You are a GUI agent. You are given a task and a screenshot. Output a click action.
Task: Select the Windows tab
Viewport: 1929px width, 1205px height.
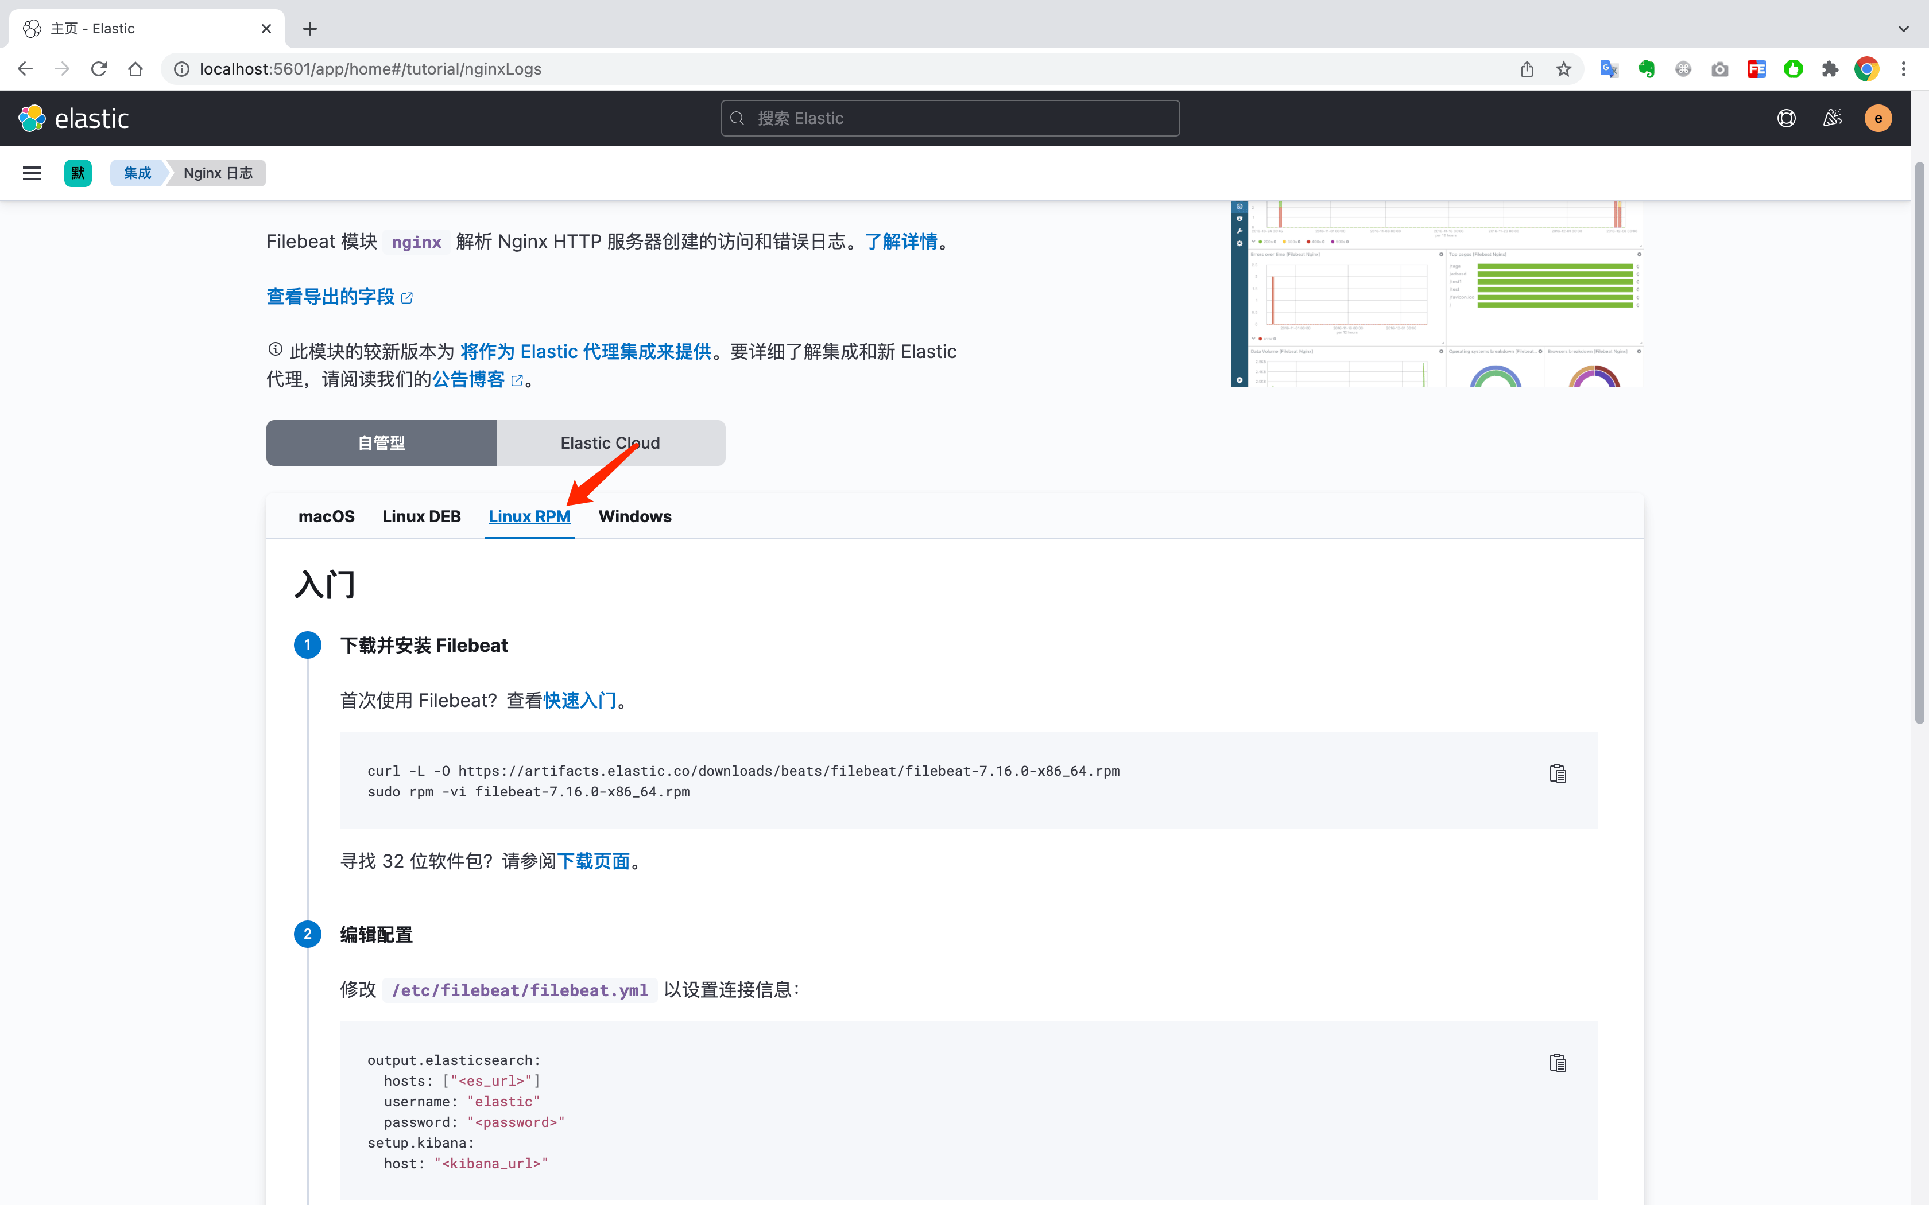pyautogui.click(x=636, y=516)
